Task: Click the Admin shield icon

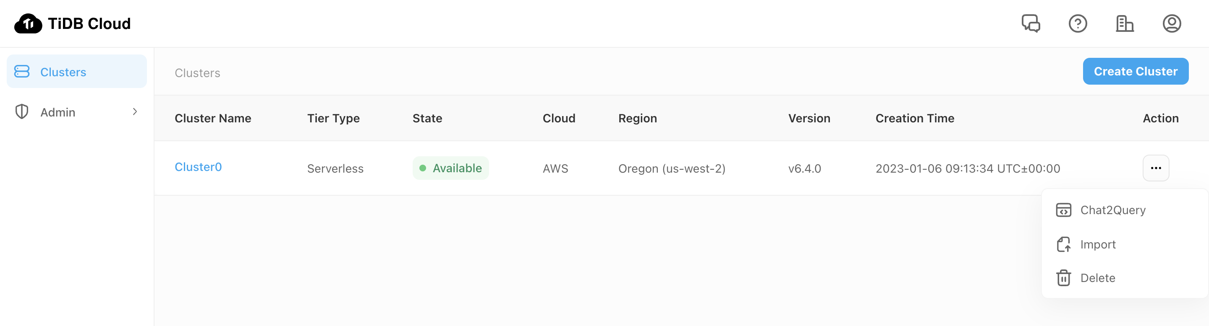Action: [x=22, y=112]
